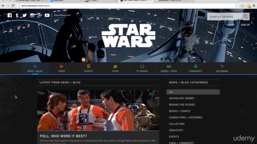257x144 pixels.
Task: Open Behind the Scenes category
Action: point(182,105)
